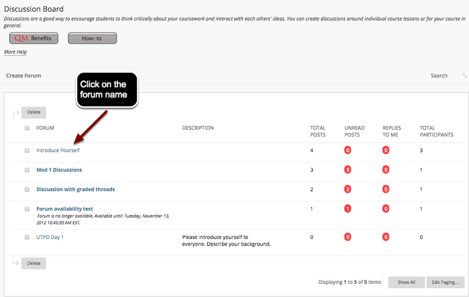Click unread posts badge for Mod 1 Discussions

click(348, 170)
